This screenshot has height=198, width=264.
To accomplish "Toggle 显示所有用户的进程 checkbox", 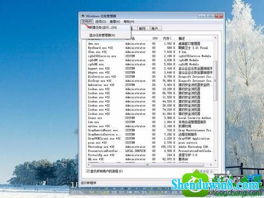I will click(x=88, y=171).
